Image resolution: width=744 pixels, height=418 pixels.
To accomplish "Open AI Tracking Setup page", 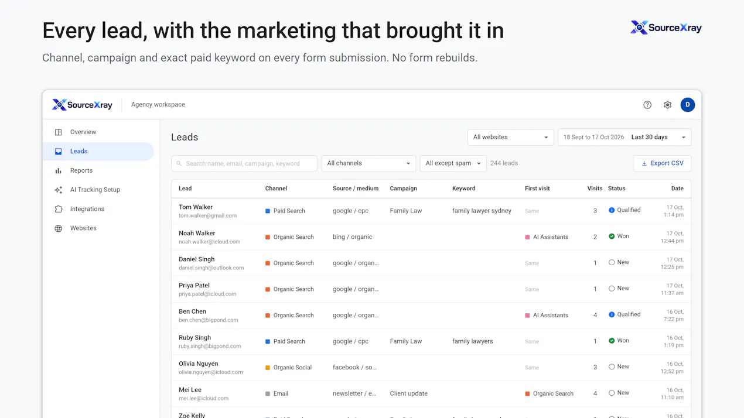I will [x=98, y=190].
